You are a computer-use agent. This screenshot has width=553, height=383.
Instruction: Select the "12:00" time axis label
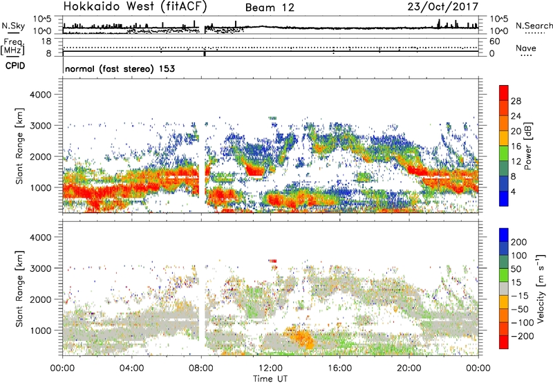click(x=270, y=368)
